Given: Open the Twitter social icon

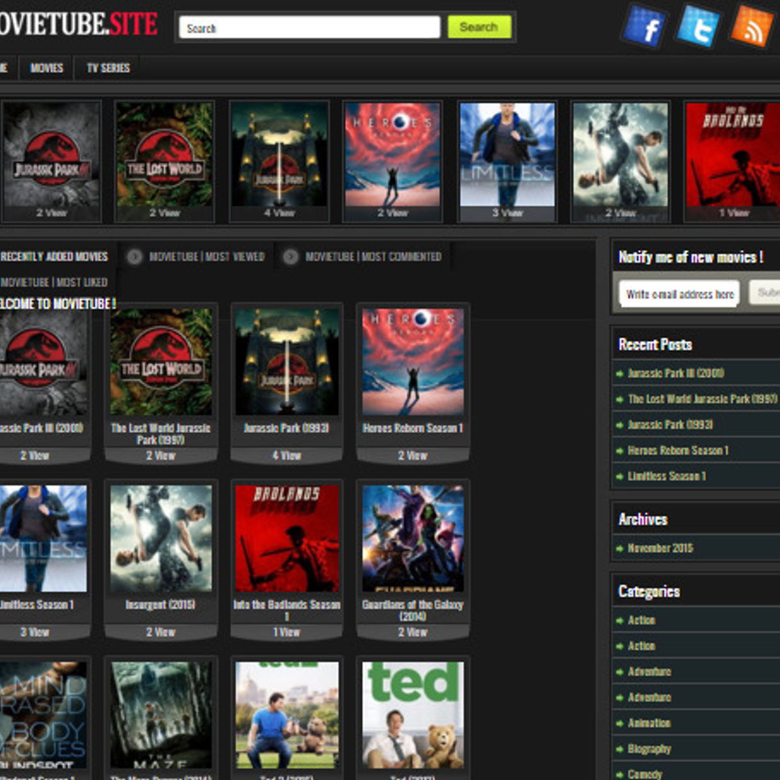Looking at the screenshot, I should pyautogui.click(x=699, y=27).
